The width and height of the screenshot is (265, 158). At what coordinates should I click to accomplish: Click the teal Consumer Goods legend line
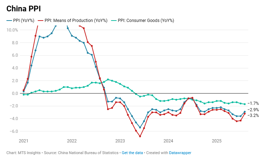coord(114,21)
